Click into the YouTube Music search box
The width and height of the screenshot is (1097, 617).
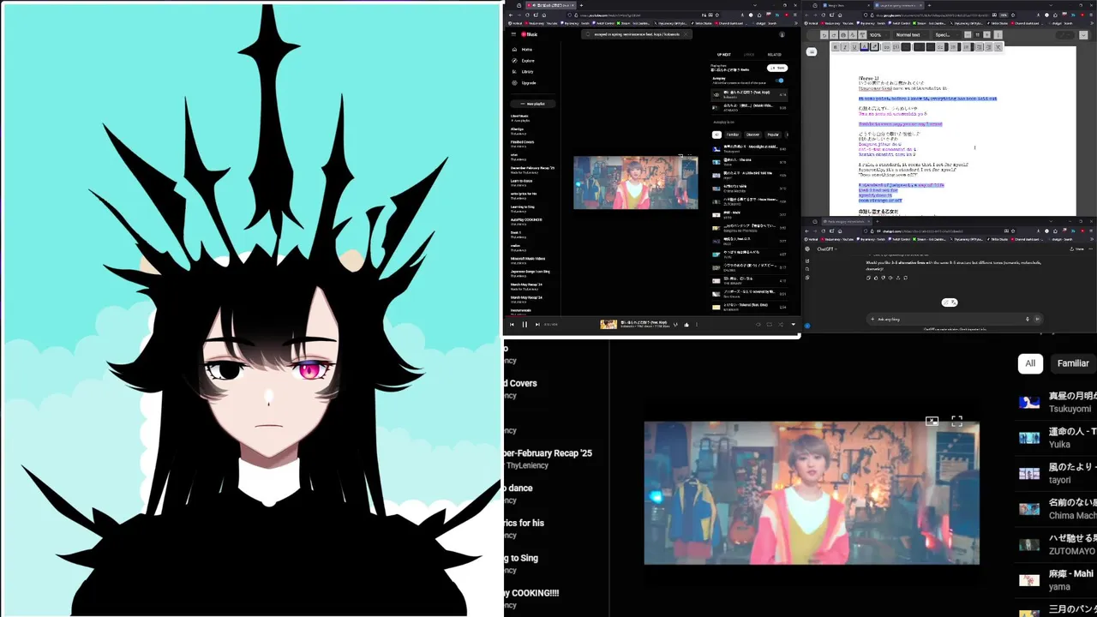637,34
